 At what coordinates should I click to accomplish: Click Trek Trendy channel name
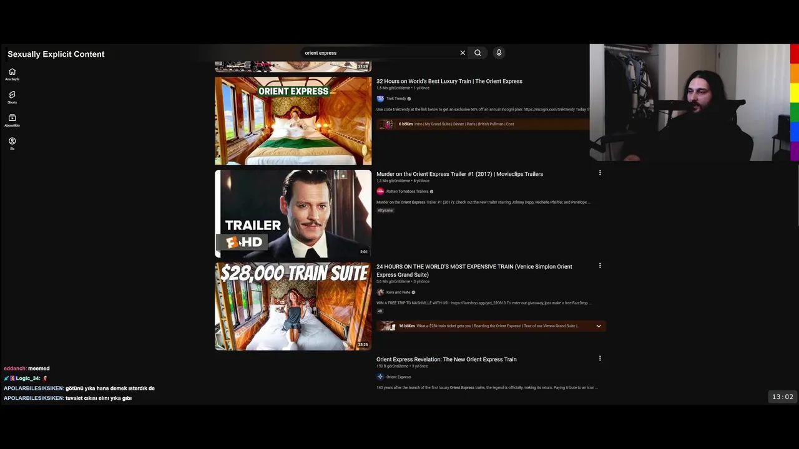pos(396,99)
